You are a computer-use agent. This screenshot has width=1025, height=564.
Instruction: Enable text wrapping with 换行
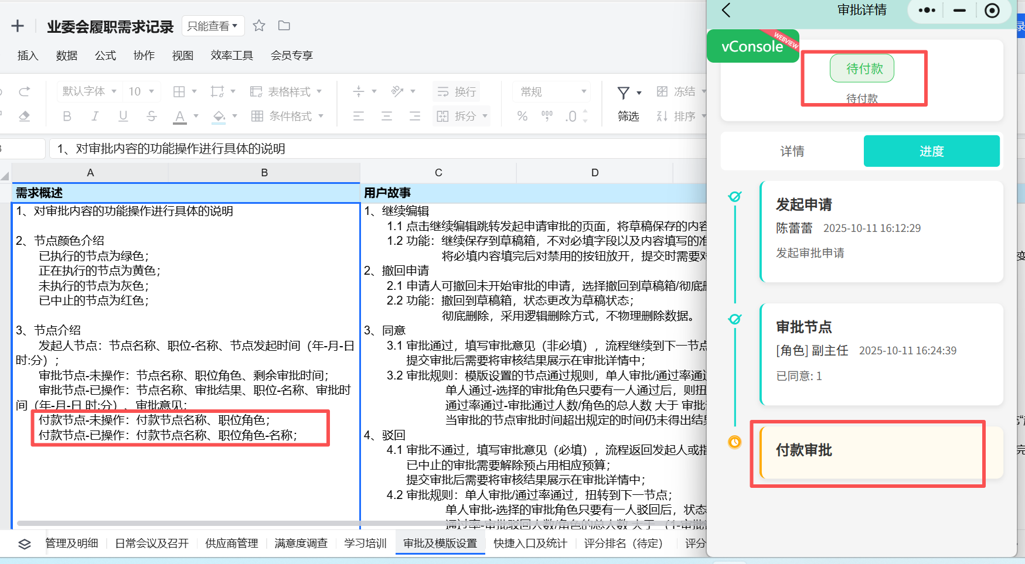(456, 91)
